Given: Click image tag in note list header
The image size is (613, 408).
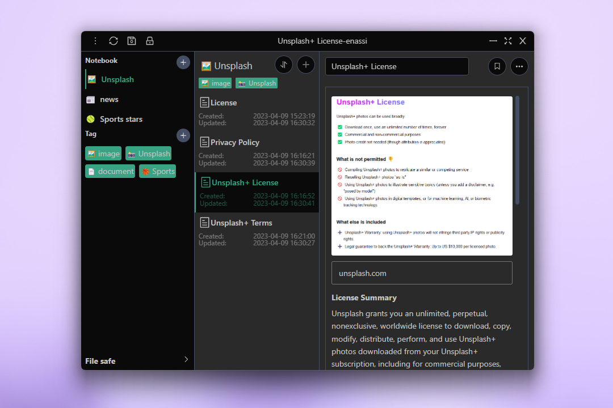Looking at the screenshot, I should click(x=215, y=83).
